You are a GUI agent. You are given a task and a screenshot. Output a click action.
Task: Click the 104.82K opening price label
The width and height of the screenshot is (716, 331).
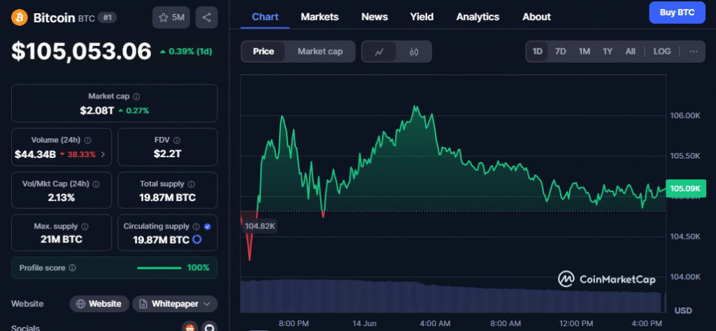(259, 226)
